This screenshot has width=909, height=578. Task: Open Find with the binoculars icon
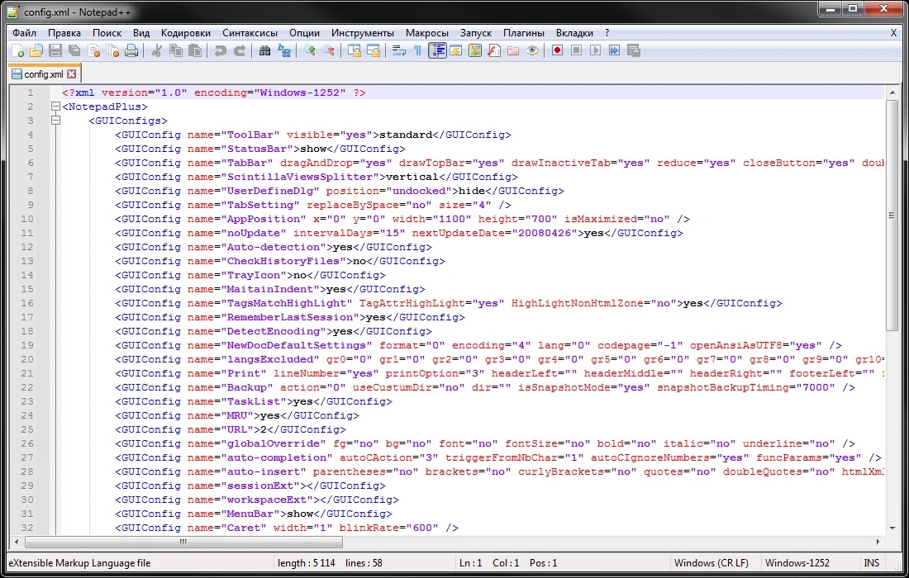264,51
